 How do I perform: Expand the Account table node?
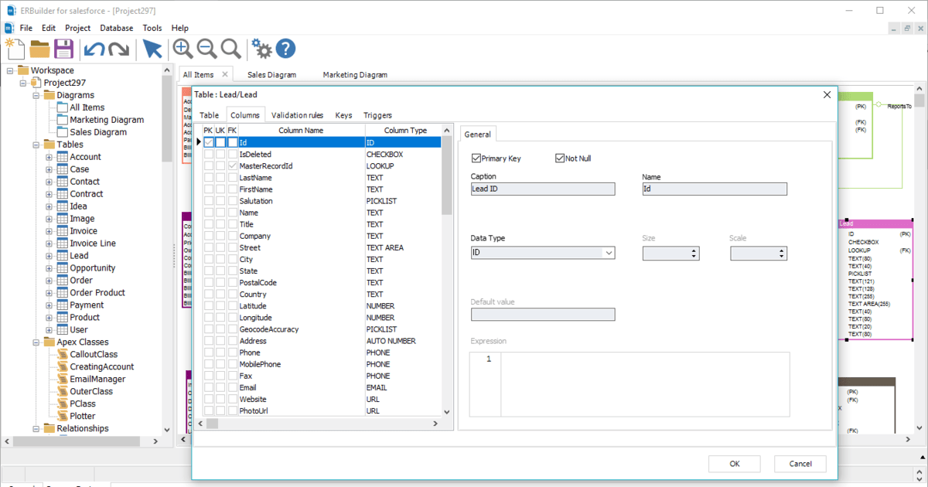(x=49, y=157)
